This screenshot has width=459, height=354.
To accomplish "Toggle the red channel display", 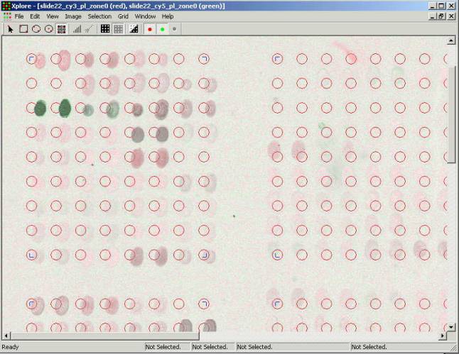I will [149, 29].
